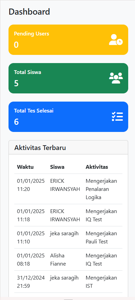Click the 31/12/2024 21:59 timestamp
Screen dimensions: 135x300
31,282
